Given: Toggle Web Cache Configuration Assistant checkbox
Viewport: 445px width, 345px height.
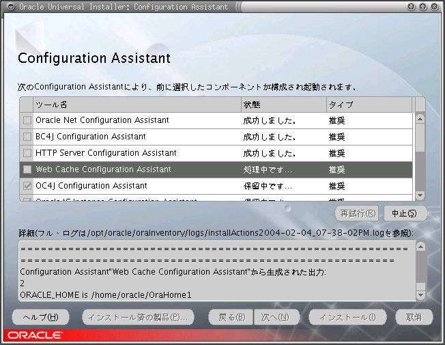Looking at the screenshot, I should pos(27,169).
